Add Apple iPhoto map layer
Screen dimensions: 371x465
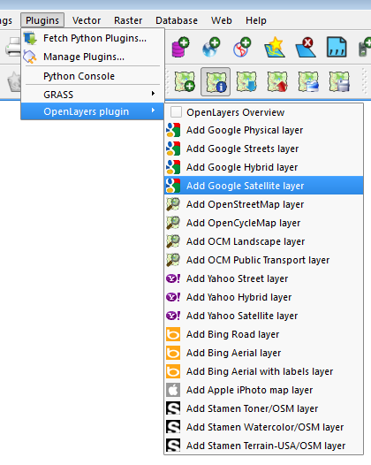coord(264,390)
